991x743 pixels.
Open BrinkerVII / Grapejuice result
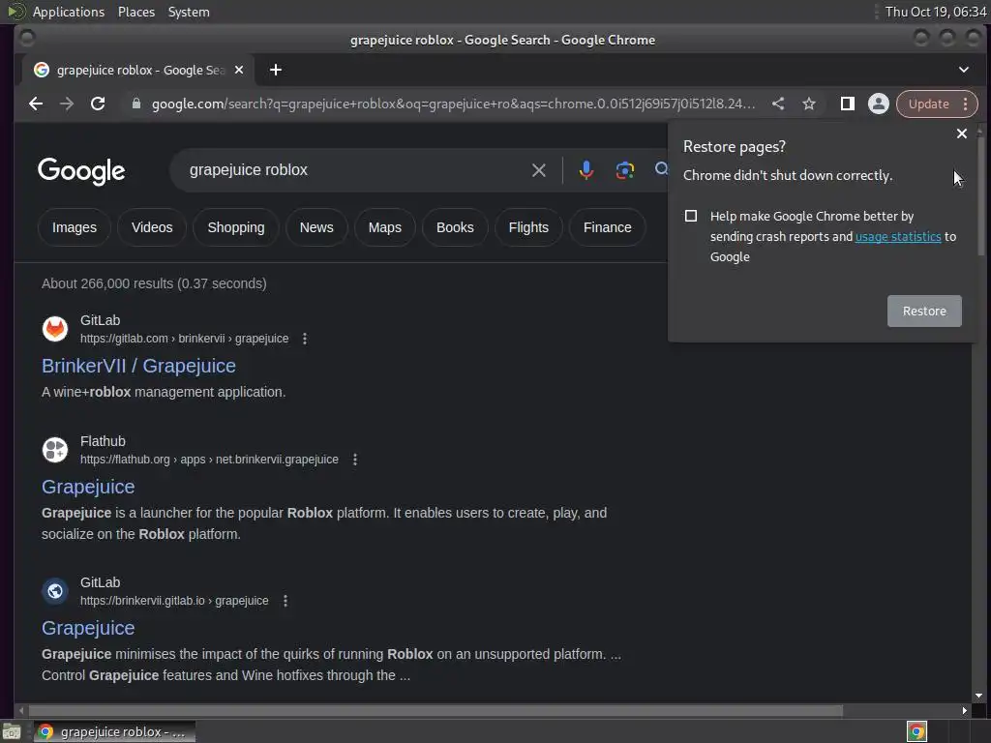click(138, 366)
